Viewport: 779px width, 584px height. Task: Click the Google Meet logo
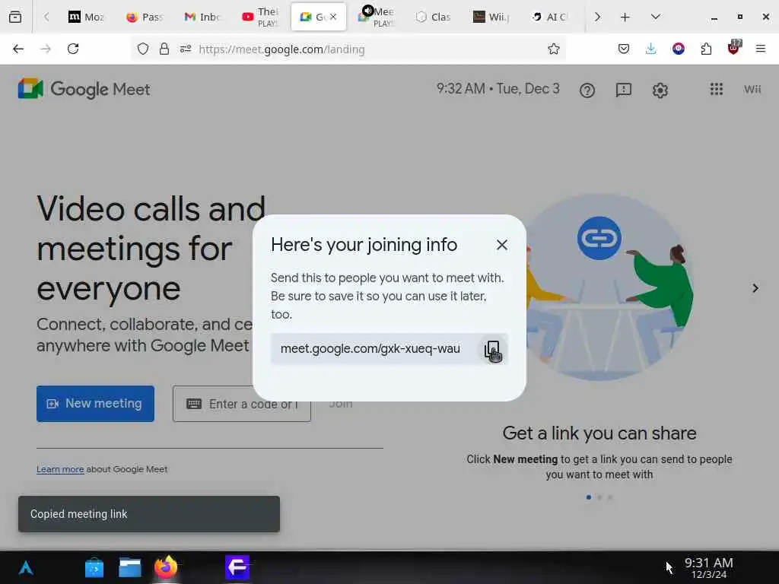point(84,89)
